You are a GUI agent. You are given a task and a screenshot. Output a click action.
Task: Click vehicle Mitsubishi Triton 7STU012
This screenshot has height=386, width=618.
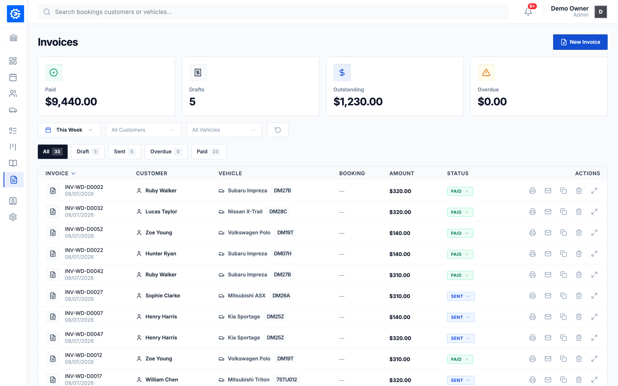[259, 379]
